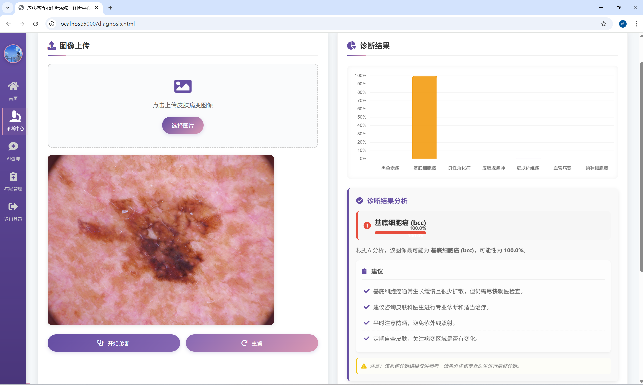Click the user avatar in sidebar

pos(13,54)
